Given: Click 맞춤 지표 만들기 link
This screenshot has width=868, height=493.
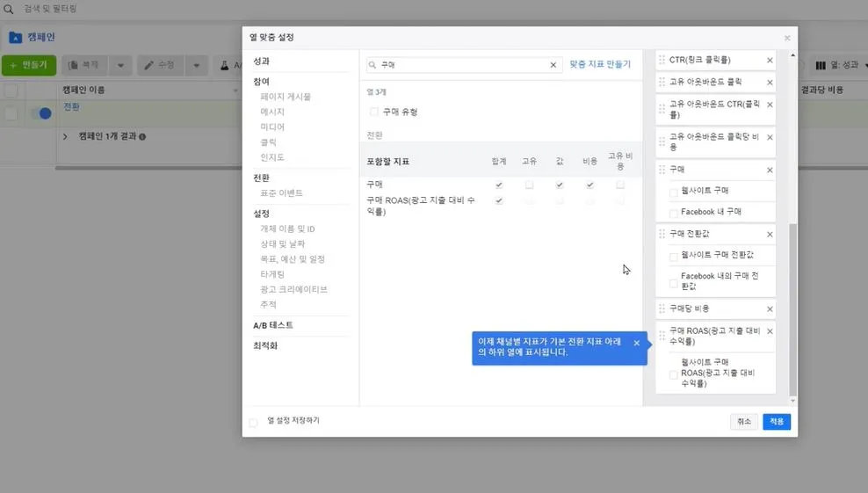Looking at the screenshot, I should click(600, 64).
